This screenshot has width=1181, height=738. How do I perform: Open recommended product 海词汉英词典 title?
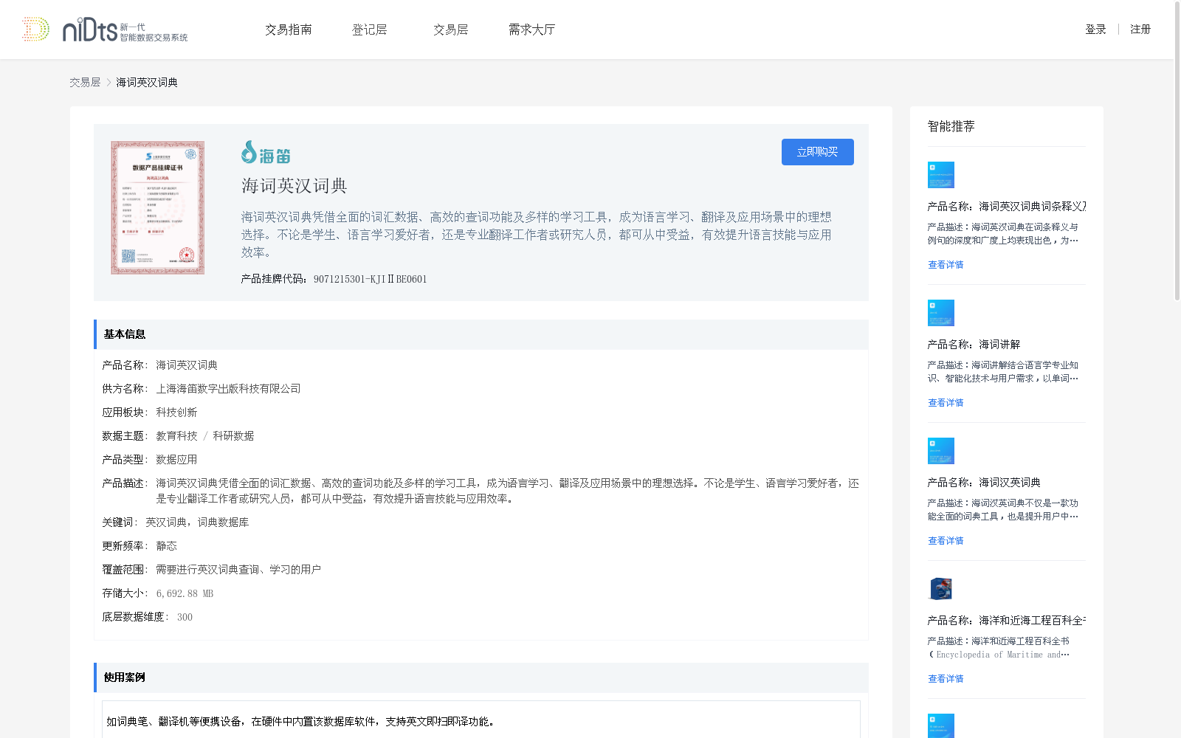point(984,483)
